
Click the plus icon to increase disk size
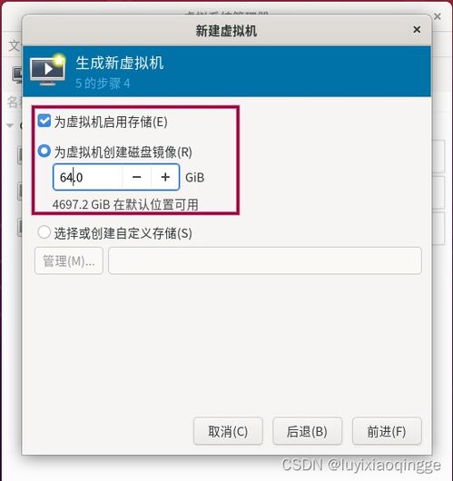(x=165, y=177)
